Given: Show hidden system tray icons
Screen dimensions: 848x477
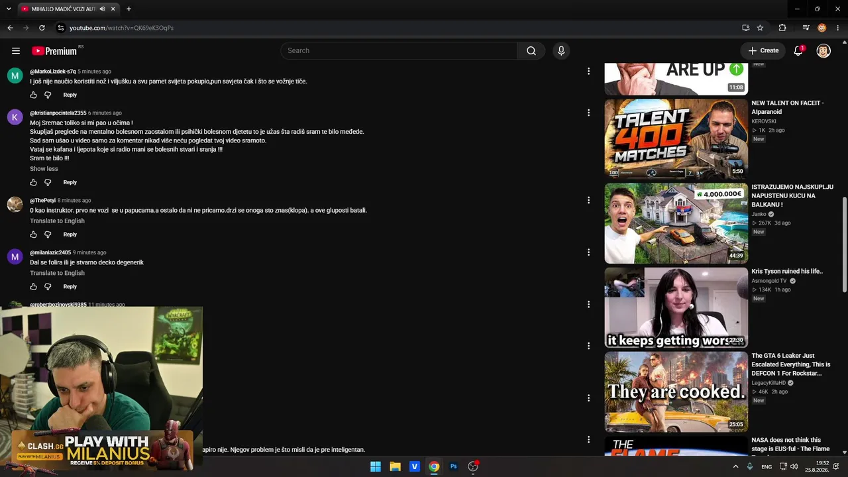Looking at the screenshot, I should [x=735, y=466].
